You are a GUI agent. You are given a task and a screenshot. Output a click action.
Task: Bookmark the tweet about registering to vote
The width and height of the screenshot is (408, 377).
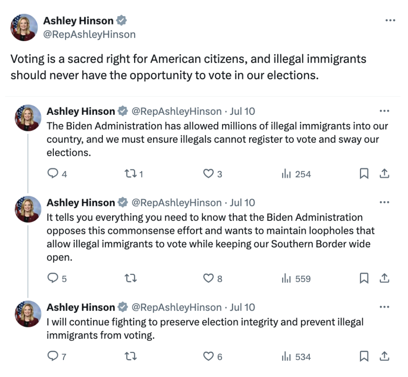click(364, 174)
